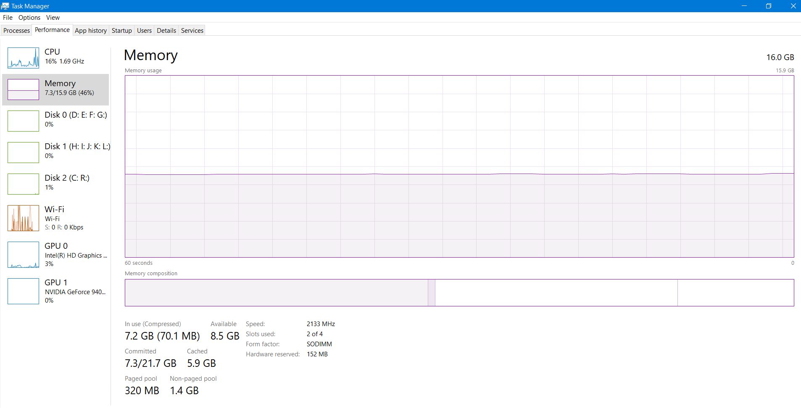The image size is (801, 411).
Task: Open the View menu
Action: [53, 17]
